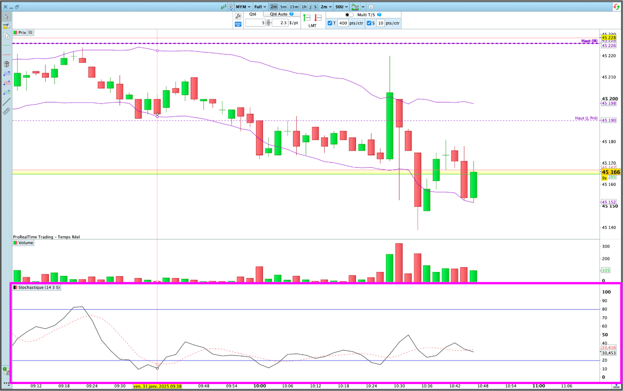The height and width of the screenshot is (391, 623).
Task: Select the arrow cursor tool
Action: coord(7,17)
